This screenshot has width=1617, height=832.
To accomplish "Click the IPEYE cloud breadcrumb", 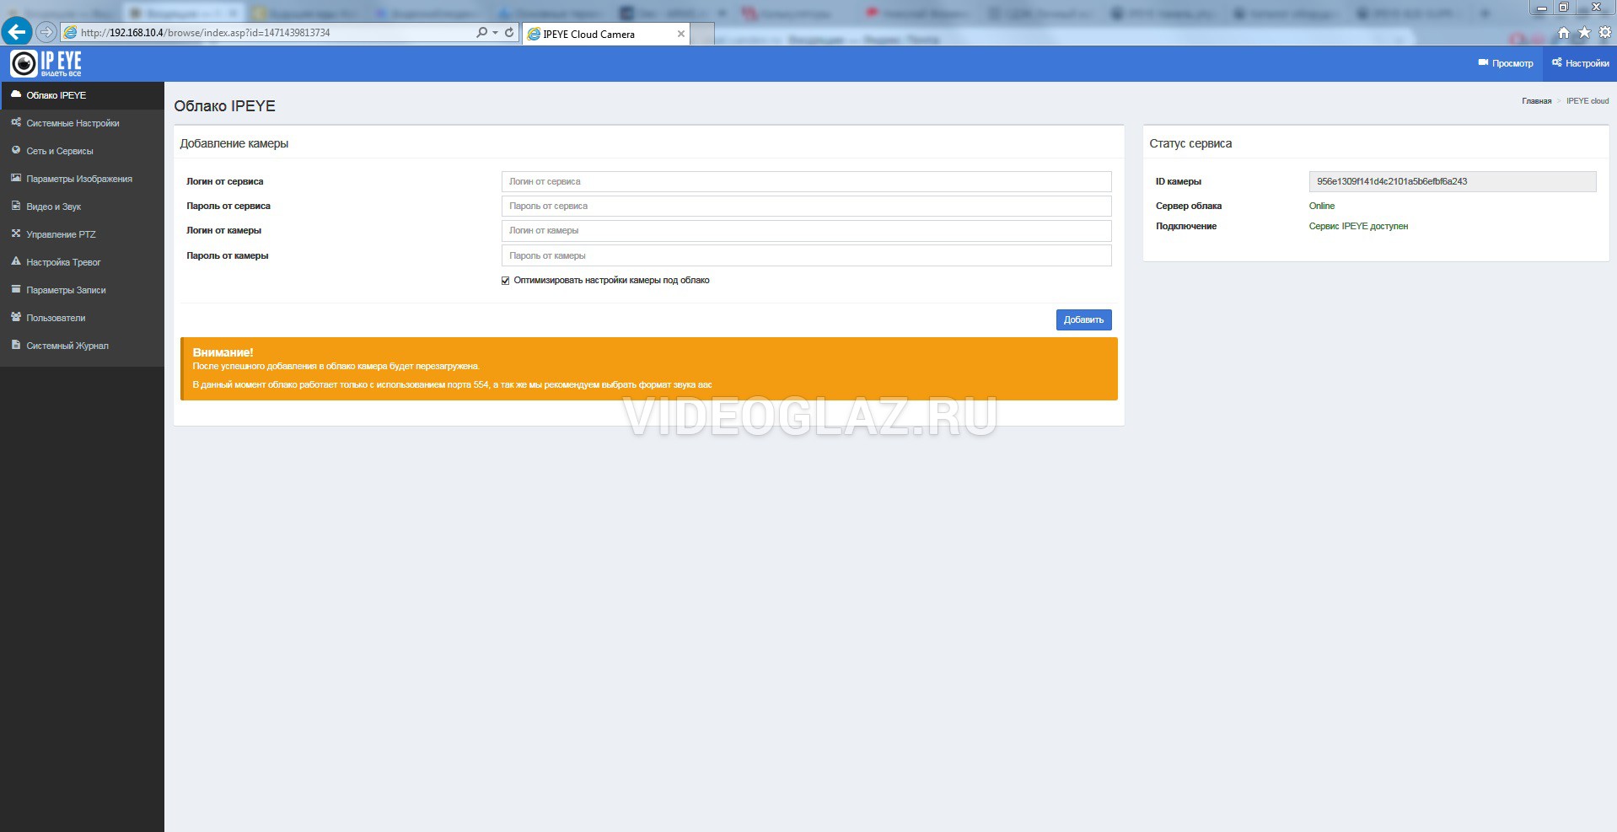I will (x=1587, y=101).
